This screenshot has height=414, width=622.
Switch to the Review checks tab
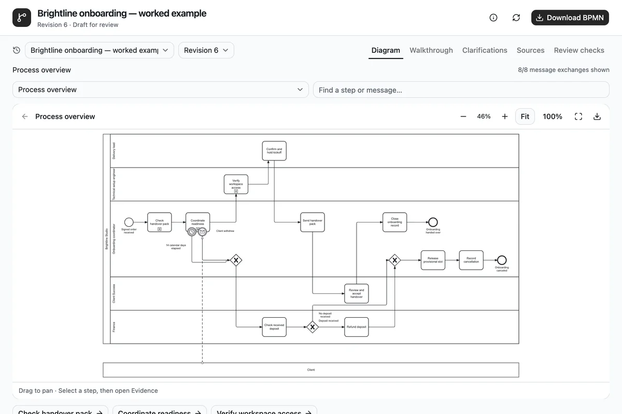579,50
